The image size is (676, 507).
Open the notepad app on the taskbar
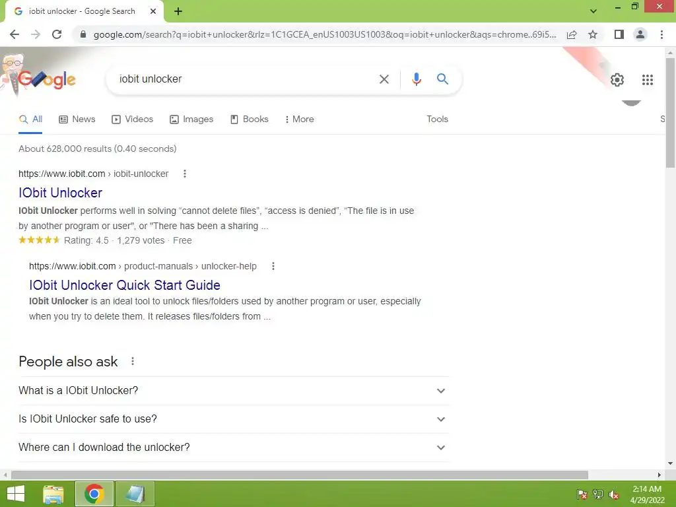point(135,494)
